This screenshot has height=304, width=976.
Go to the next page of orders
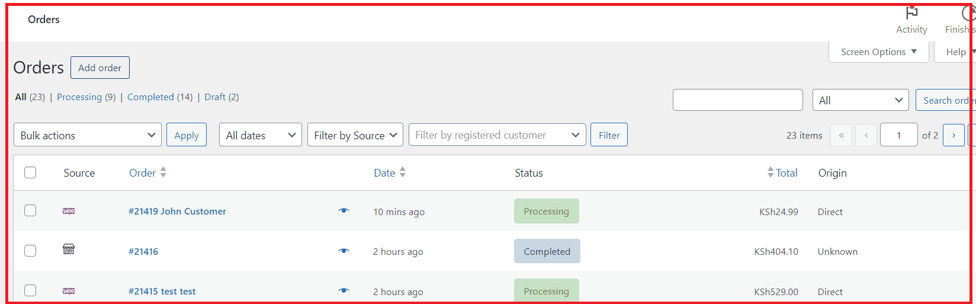click(953, 135)
